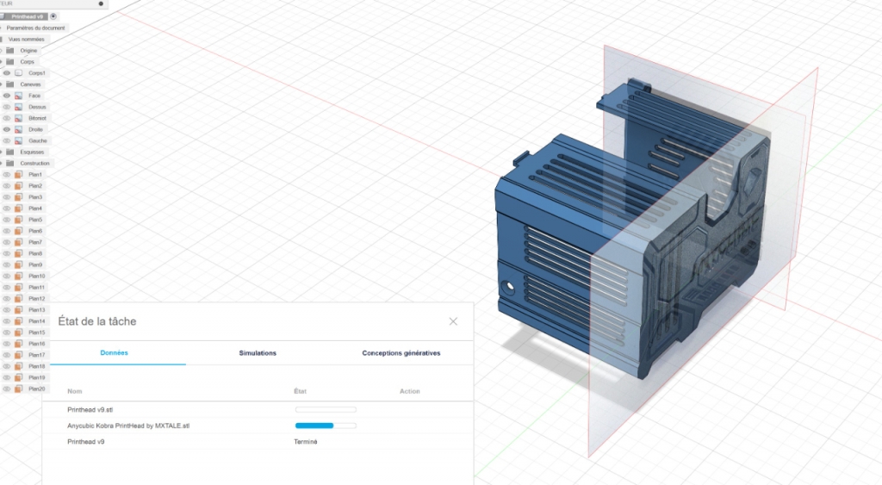Viewport: 882px width, 485px height.
Task: Expand the Canevas folder
Action: [x=2, y=84]
